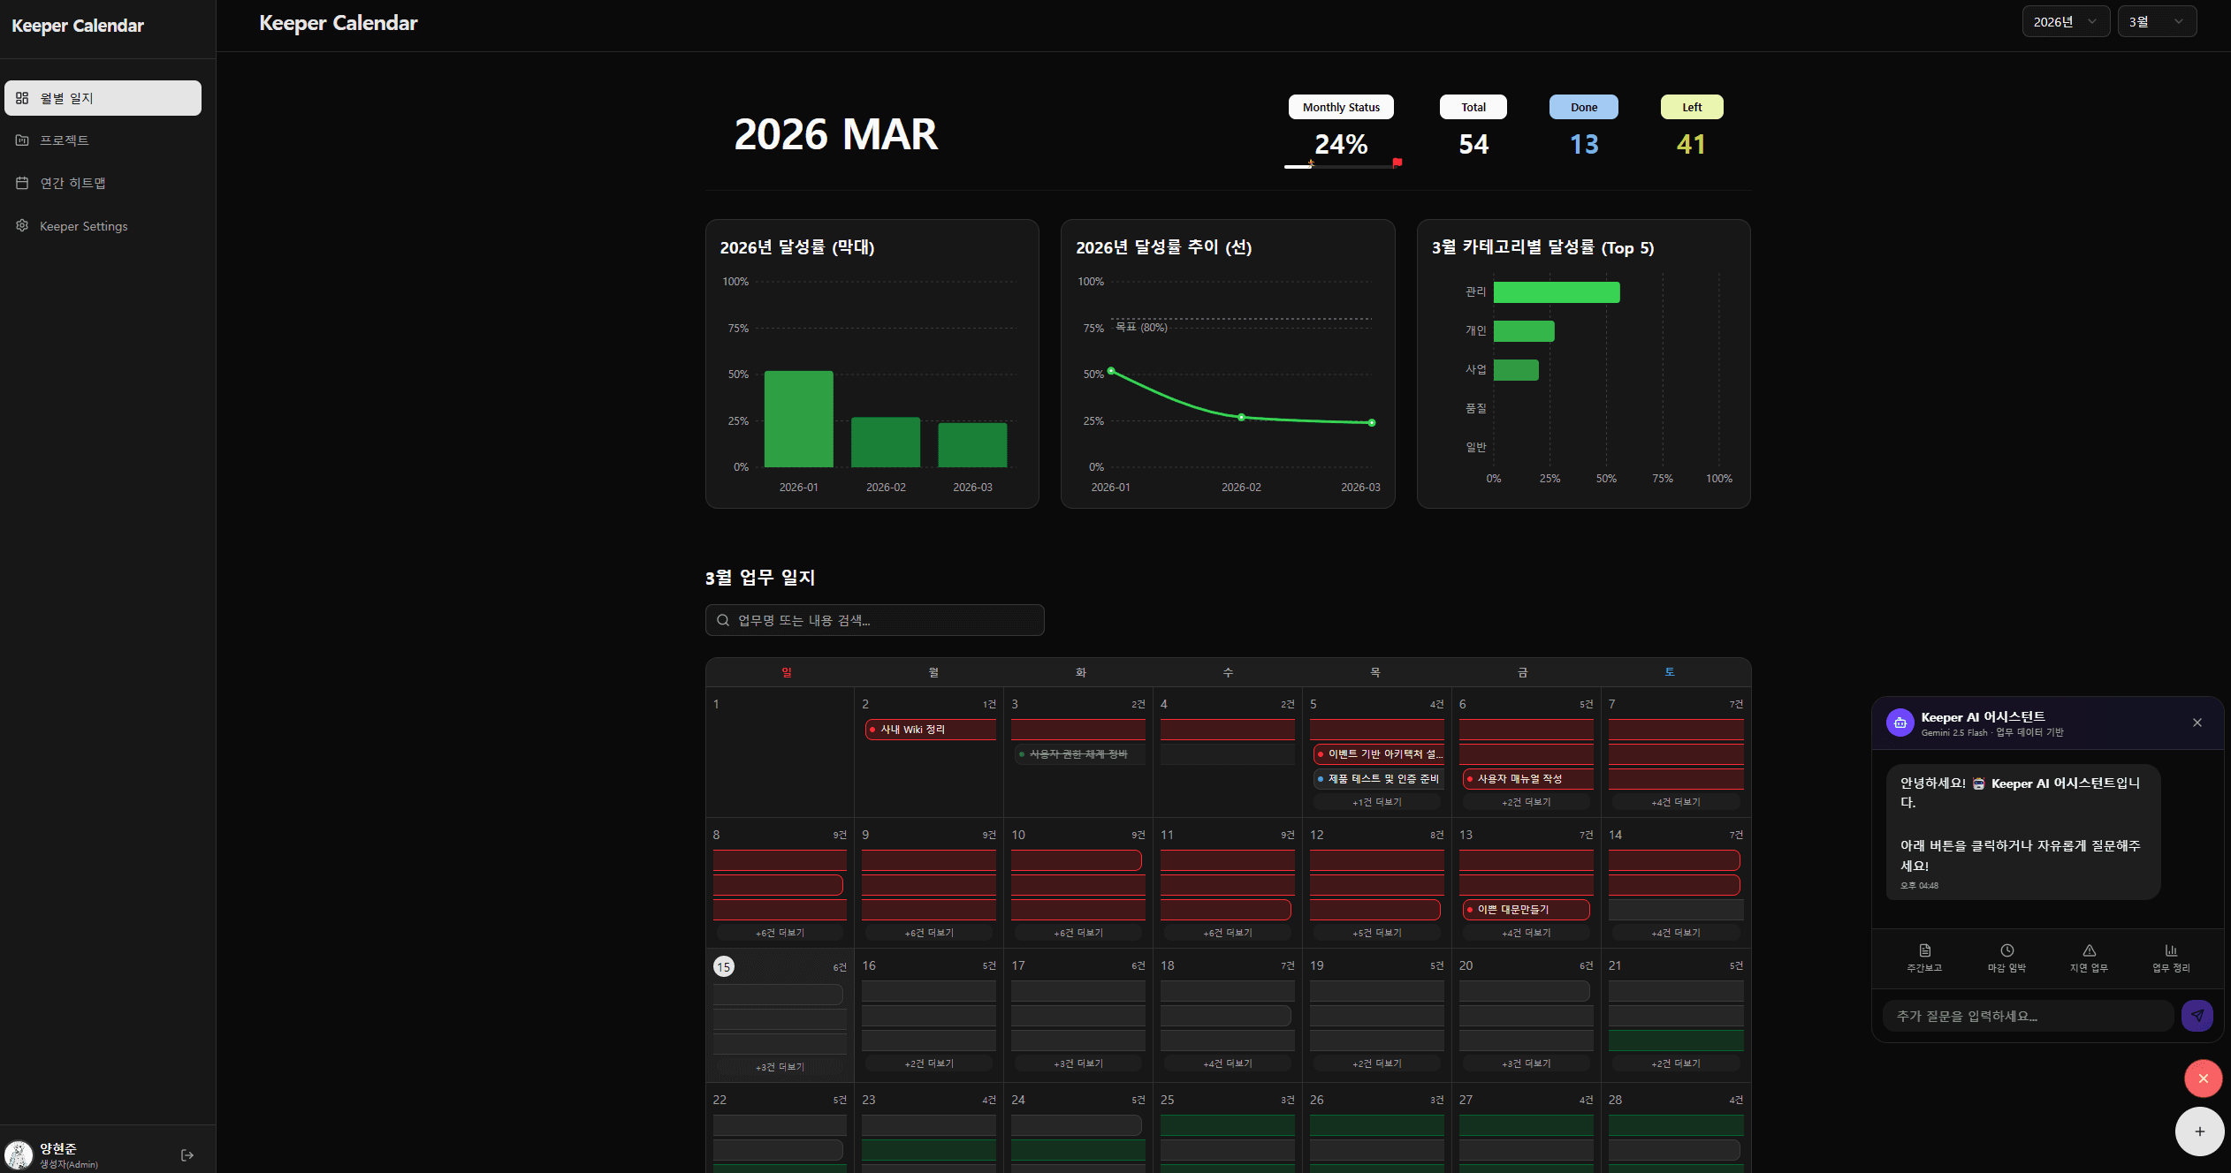Open the 2026년 year dropdown
The image size is (2231, 1173).
2065,22
